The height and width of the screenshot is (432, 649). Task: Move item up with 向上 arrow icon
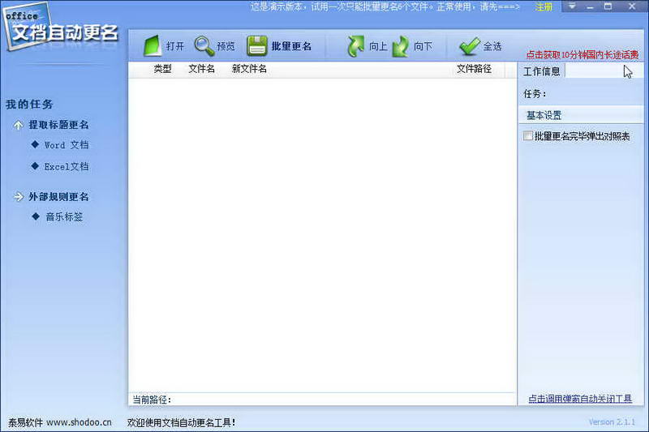355,46
